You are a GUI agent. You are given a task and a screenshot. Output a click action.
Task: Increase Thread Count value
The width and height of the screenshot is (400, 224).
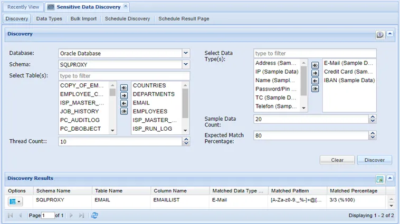(x=186, y=139)
